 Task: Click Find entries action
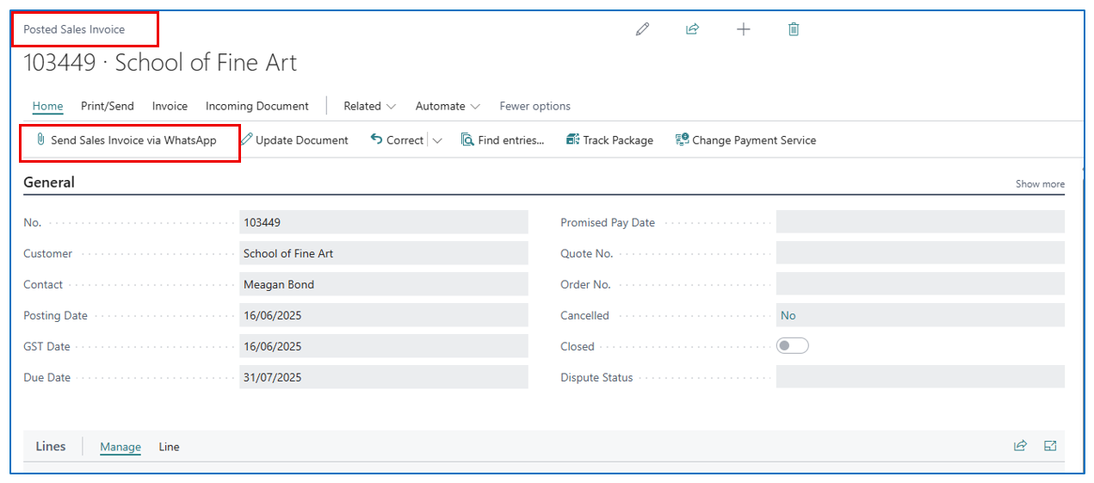click(x=503, y=140)
